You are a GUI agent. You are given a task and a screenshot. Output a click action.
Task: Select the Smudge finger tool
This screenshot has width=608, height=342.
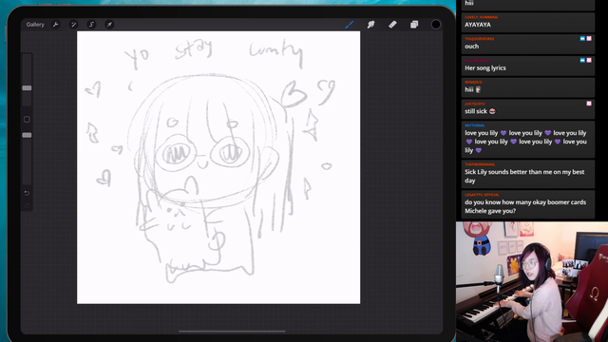371,25
